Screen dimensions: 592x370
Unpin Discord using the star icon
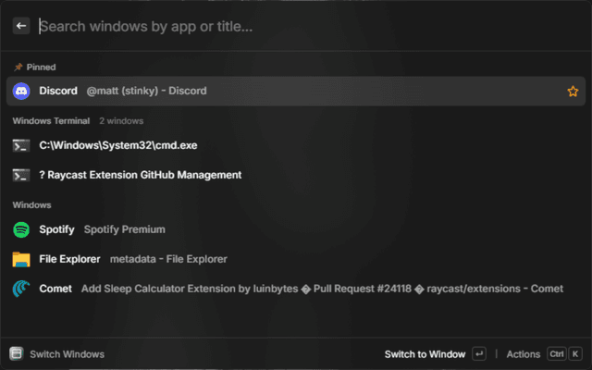572,91
